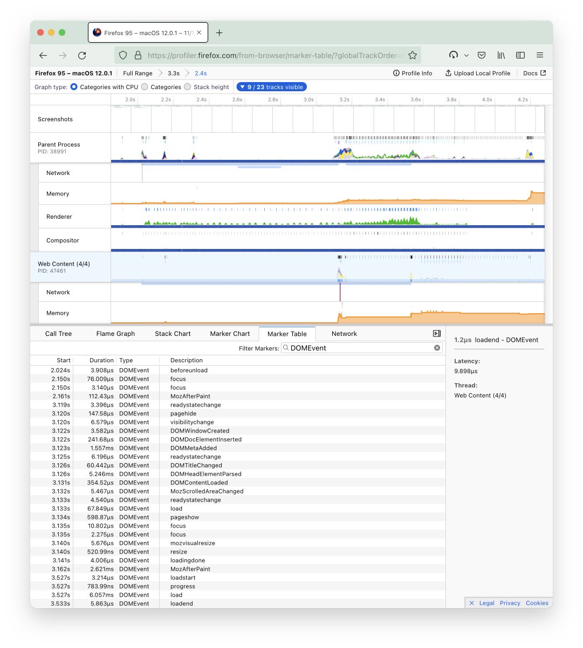Clear the DOMEvent filter text

(x=437, y=348)
